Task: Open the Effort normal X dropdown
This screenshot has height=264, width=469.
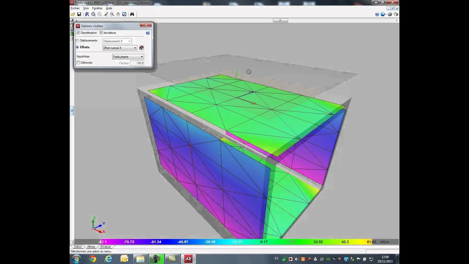Action: pos(120,48)
